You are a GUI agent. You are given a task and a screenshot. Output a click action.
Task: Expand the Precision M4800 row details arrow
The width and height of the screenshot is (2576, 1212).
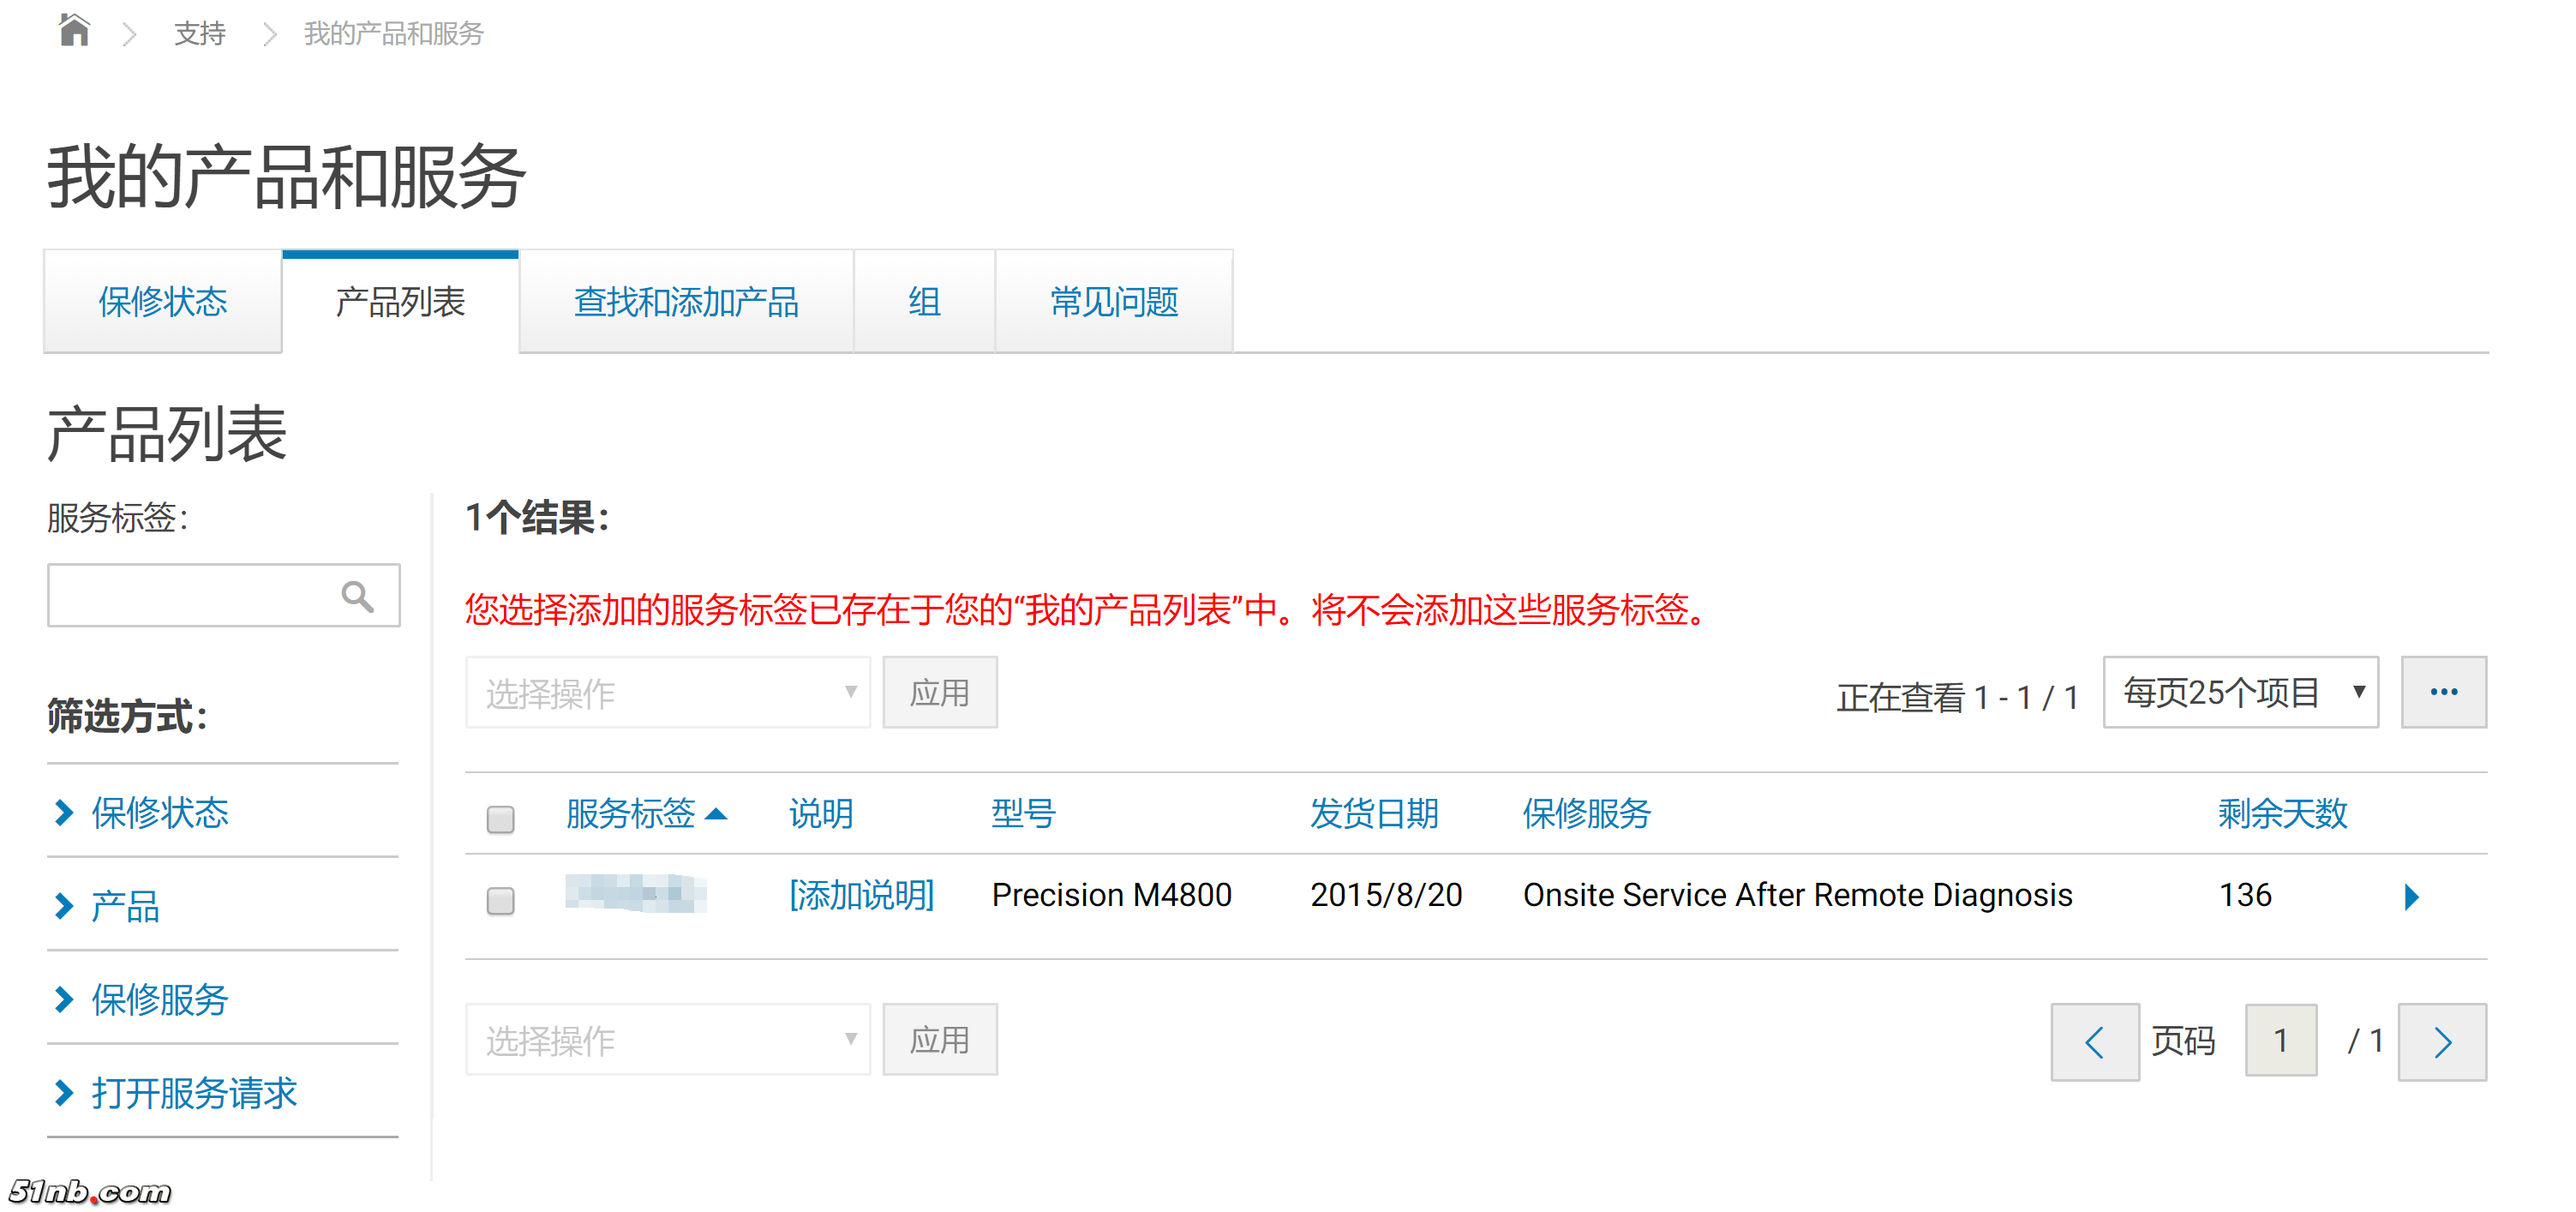(2413, 896)
